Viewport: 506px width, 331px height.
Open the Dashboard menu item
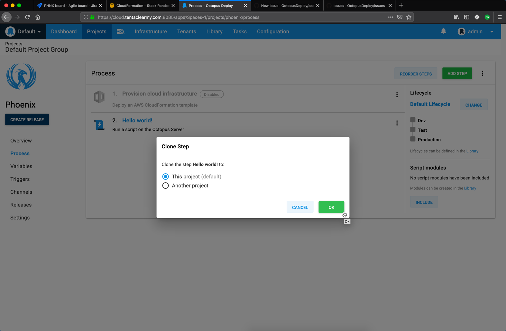tap(64, 31)
